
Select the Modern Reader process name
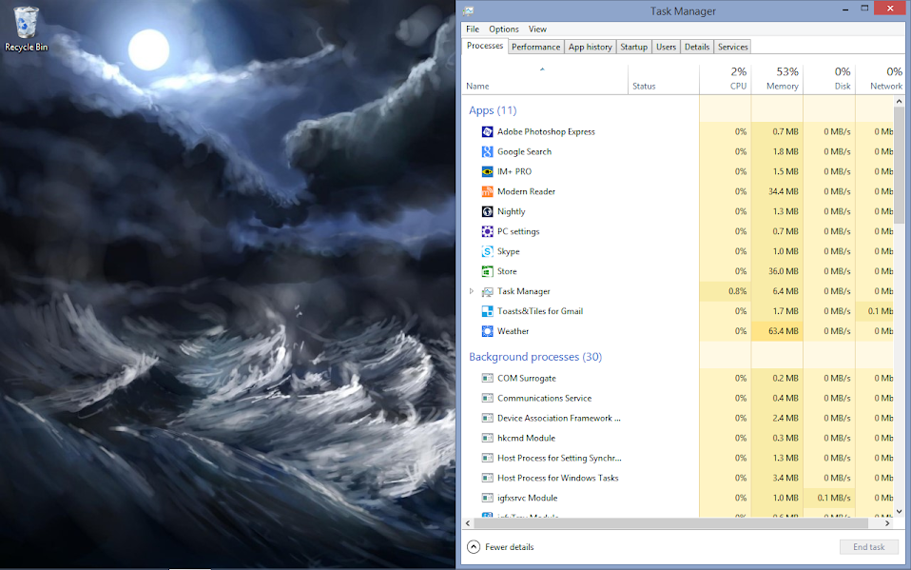(526, 191)
